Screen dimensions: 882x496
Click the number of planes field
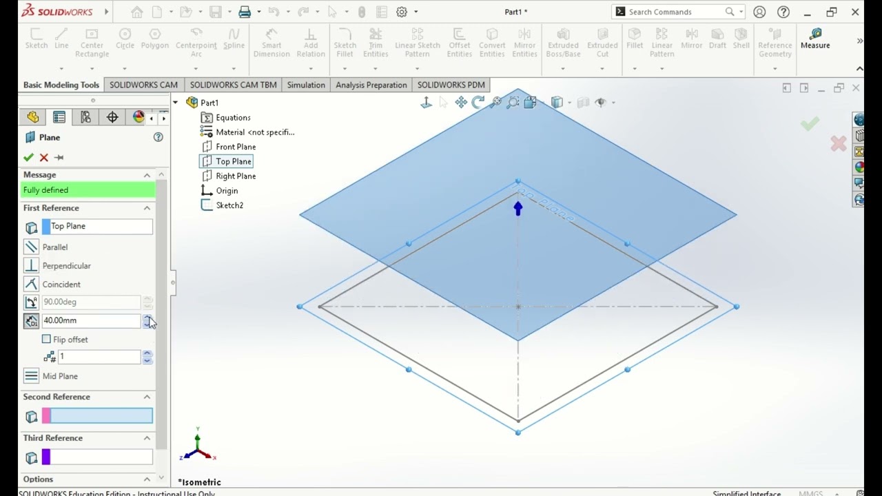coord(99,357)
